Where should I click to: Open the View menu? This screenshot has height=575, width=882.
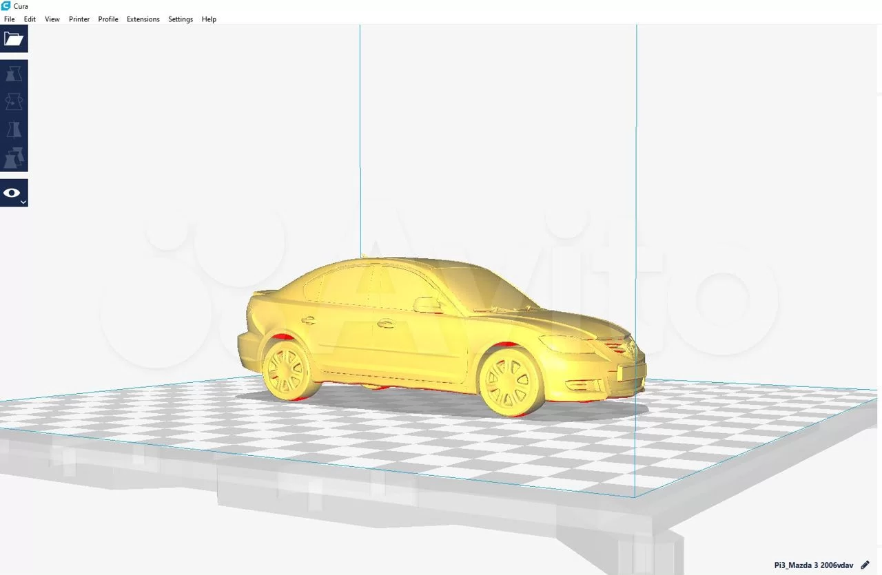52,19
